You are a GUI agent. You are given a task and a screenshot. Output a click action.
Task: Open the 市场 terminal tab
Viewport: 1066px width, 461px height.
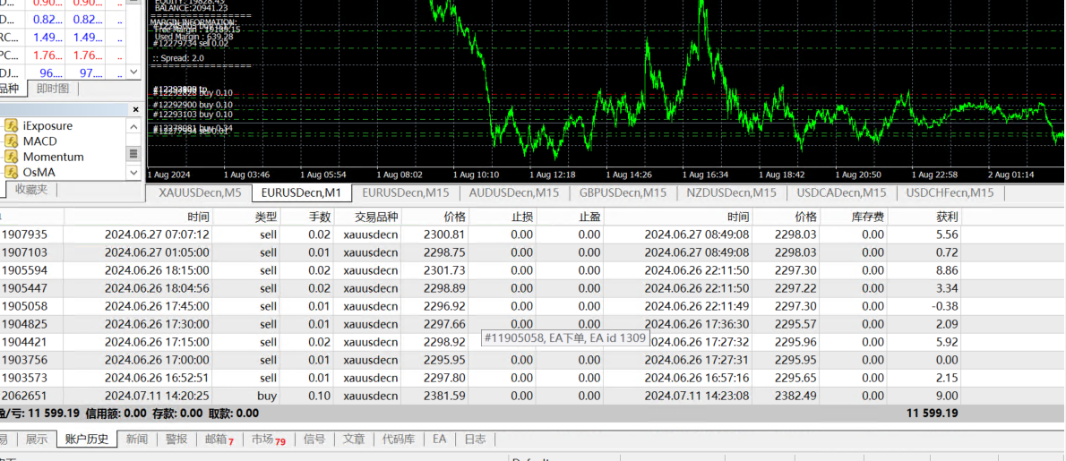269,440
